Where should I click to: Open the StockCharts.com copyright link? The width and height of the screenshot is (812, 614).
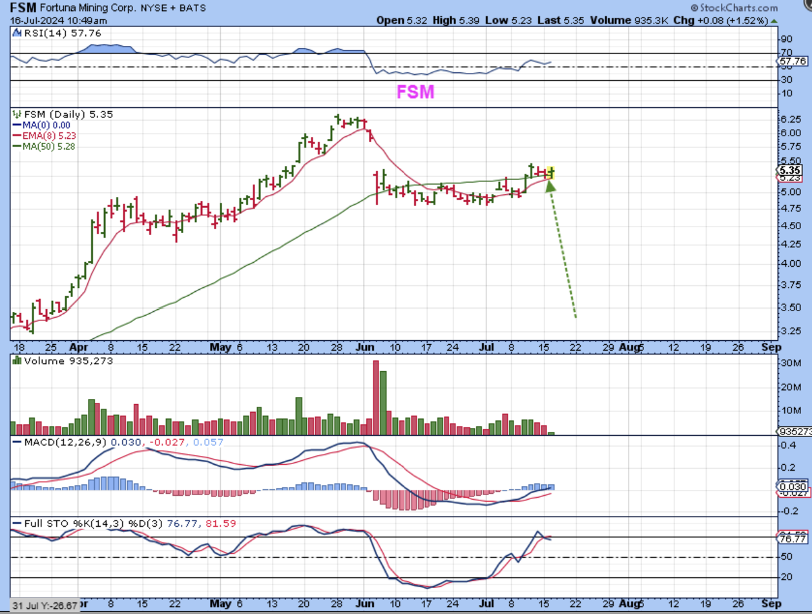pyautogui.click(x=734, y=8)
